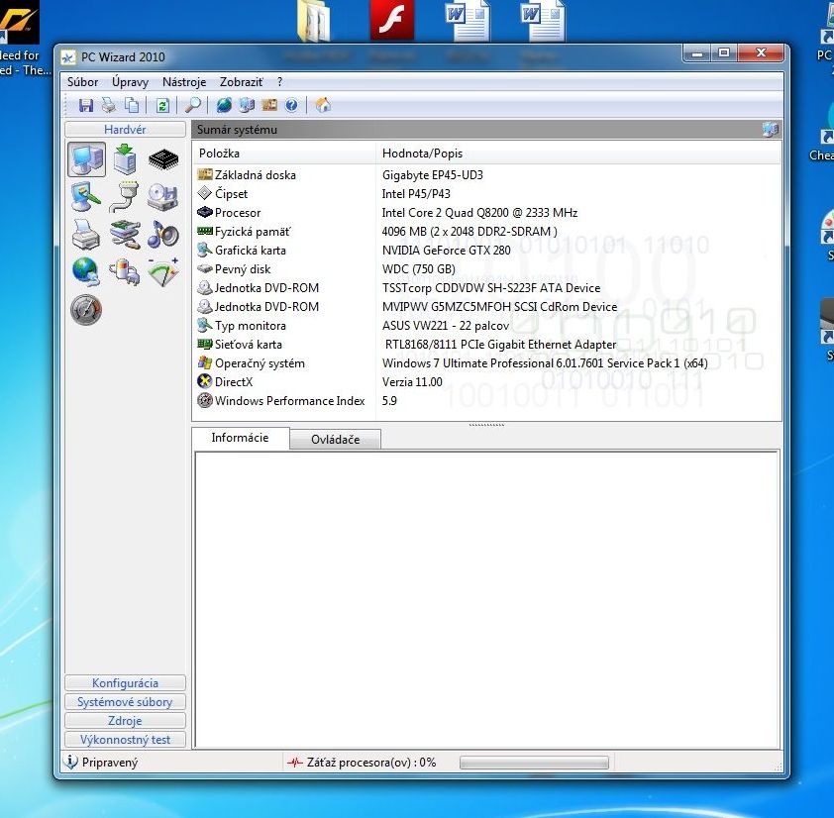This screenshot has width=834, height=818.
Task: Select the Mainboard icon with green arrow
Action: pos(125,158)
